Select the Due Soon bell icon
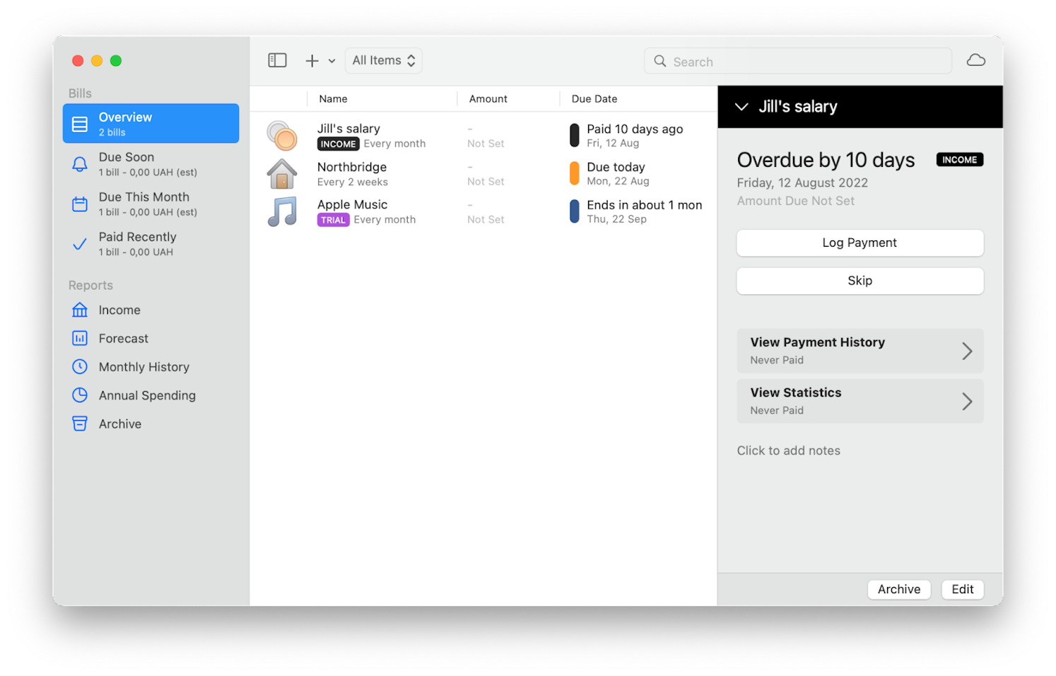This screenshot has height=676, width=1056. click(80, 163)
